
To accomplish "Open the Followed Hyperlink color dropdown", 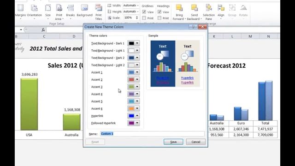I will point(137,123).
